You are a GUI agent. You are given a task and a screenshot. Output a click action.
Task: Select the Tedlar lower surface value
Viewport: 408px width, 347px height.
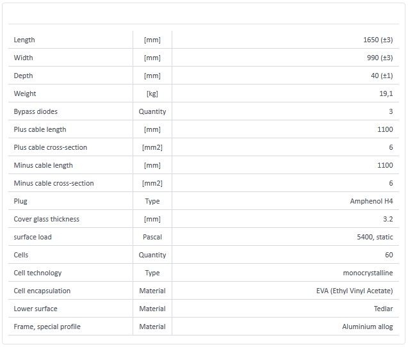(383, 309)
